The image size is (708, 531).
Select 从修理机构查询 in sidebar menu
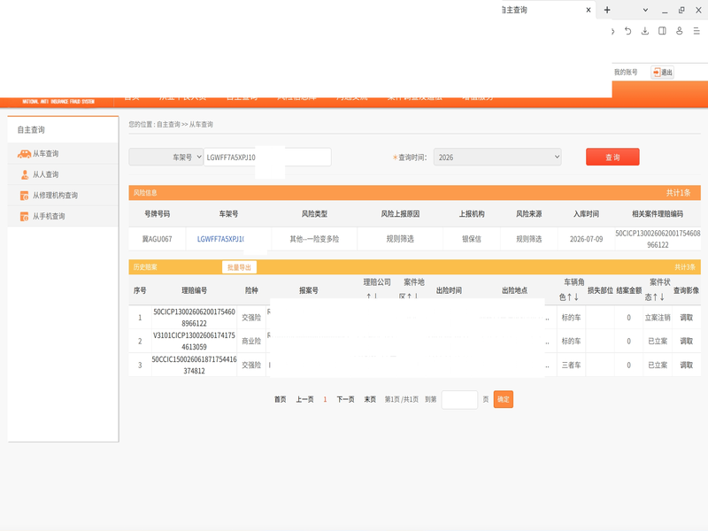click(x=55, y=196)
